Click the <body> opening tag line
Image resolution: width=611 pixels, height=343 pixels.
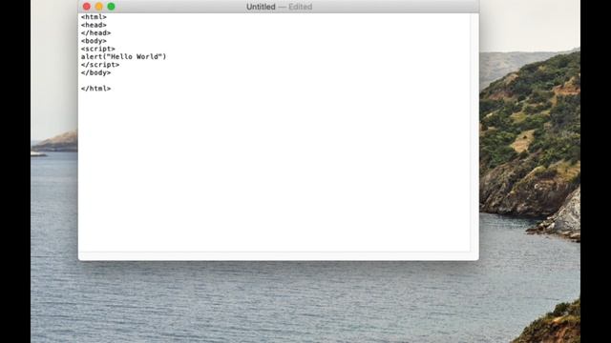94,41
